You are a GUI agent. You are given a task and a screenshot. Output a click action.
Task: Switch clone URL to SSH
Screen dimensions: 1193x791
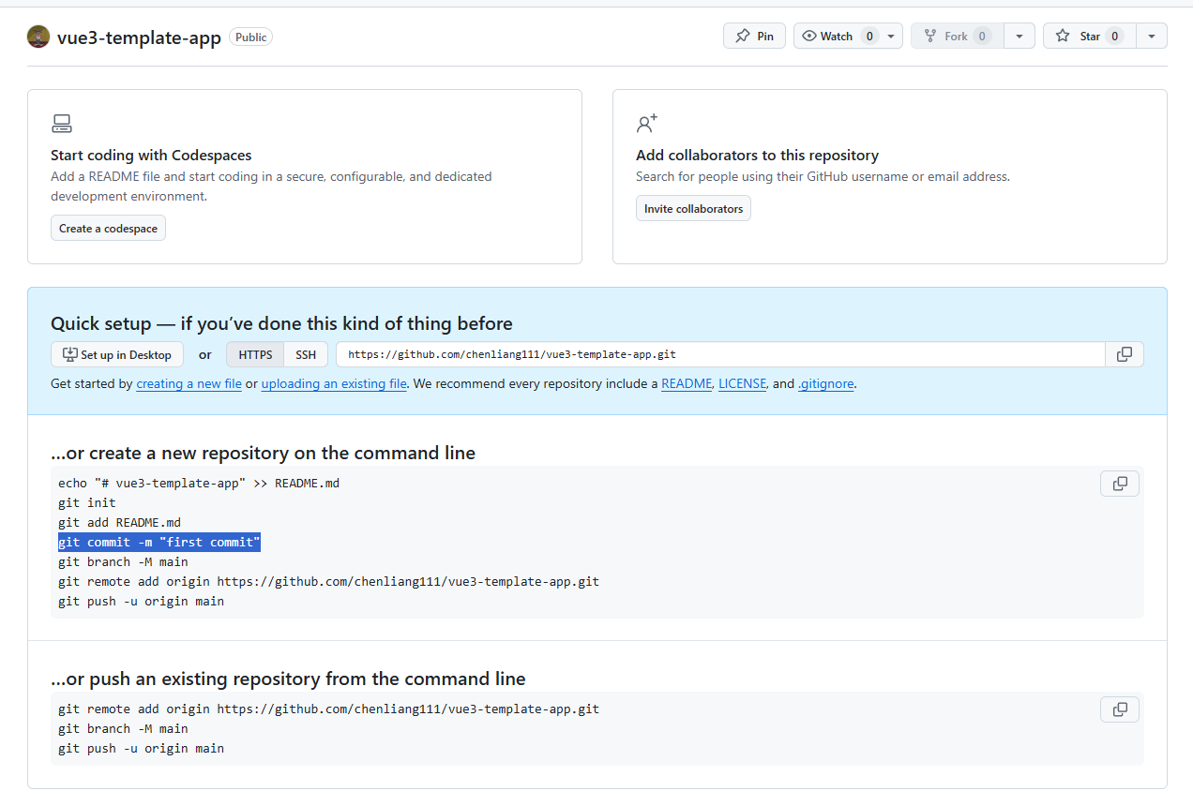pyautogui.click(x=306, y=354)
